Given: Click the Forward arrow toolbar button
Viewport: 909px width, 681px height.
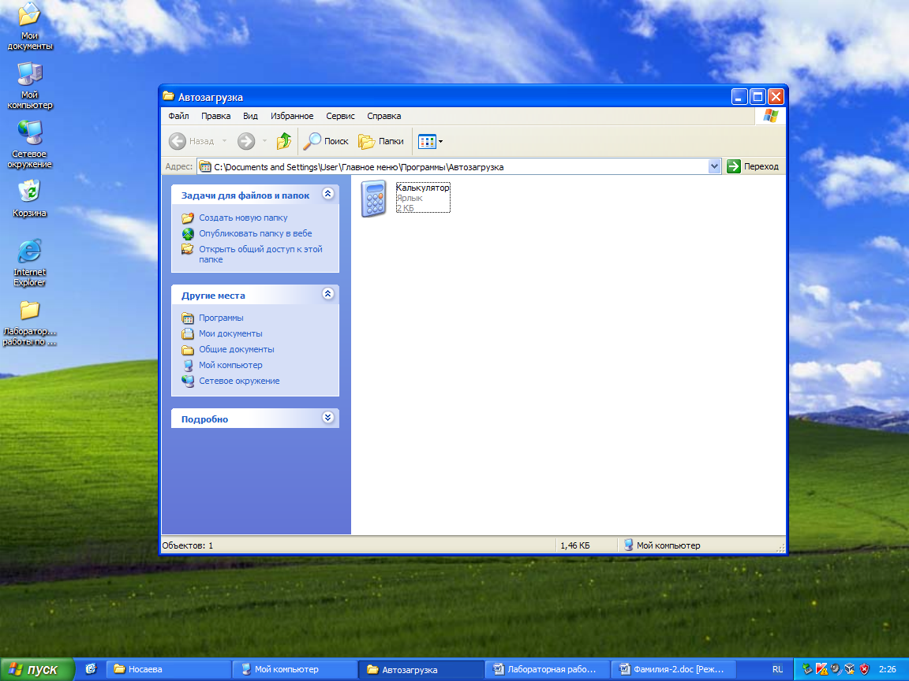Looking at the screenshot, I should (x=246, y=141).
